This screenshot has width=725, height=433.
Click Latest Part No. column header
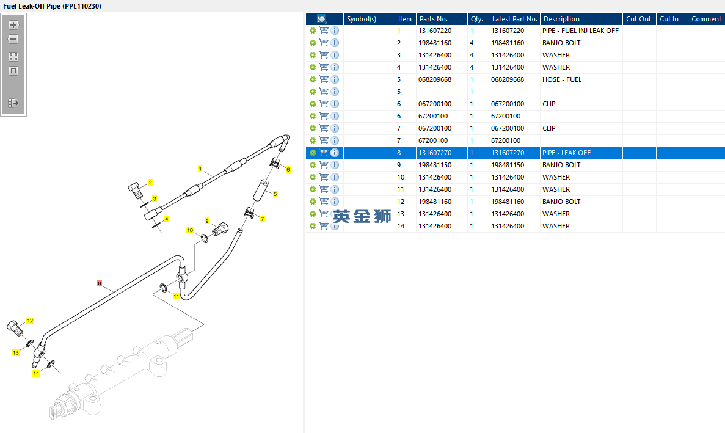pos(514,19)
